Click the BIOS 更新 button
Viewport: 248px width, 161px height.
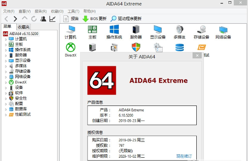(x=95, y=19)
